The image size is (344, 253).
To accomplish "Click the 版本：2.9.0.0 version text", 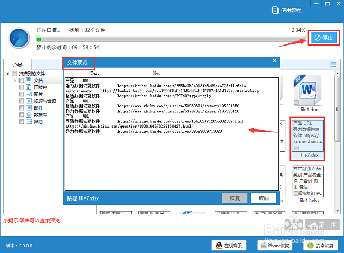I will coord(19,246).
